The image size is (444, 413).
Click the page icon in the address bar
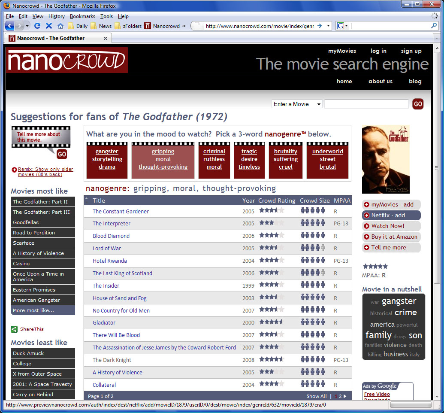point(198,26)
